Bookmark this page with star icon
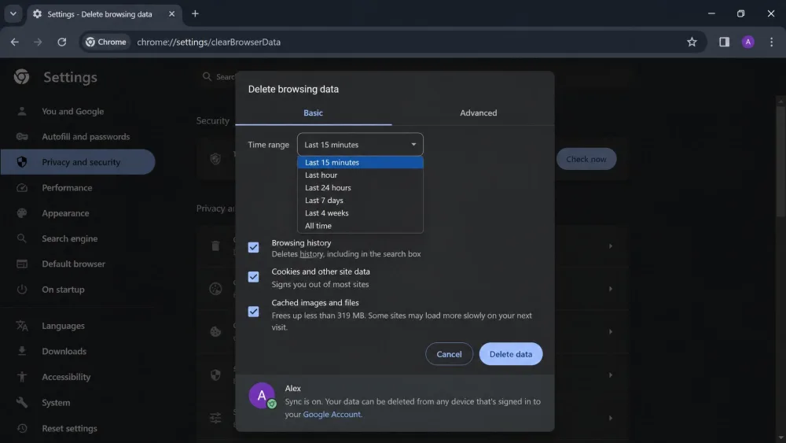This screenshot has width=786, height=443. tap(692, 42)
